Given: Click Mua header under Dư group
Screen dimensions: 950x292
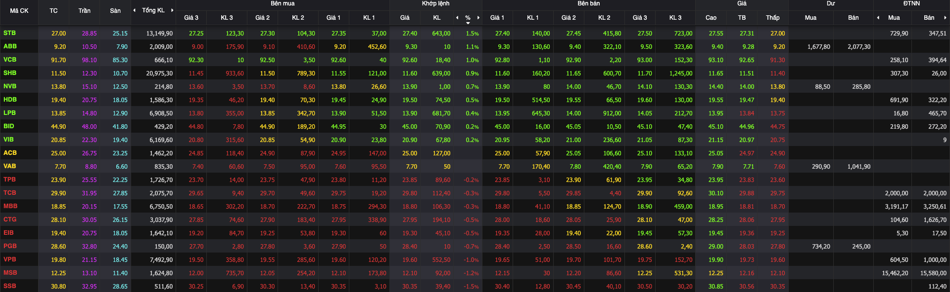Looking at the screenshot, I should [x=810, y=18].
